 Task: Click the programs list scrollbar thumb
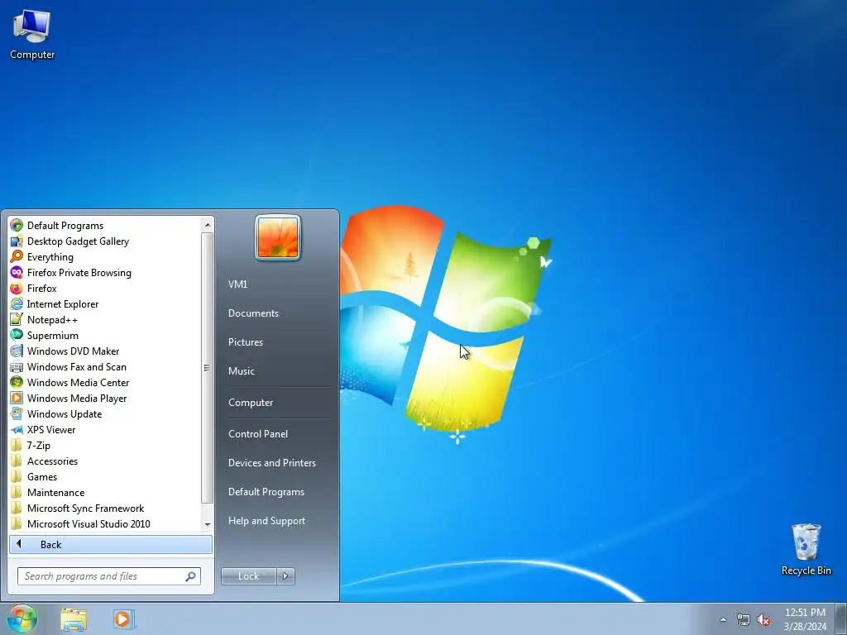point(208,368)
